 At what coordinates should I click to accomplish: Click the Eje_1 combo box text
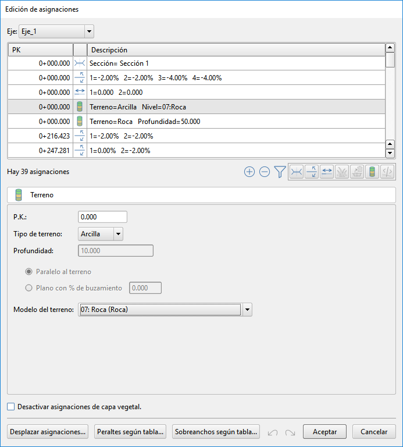tap(29, 31)
